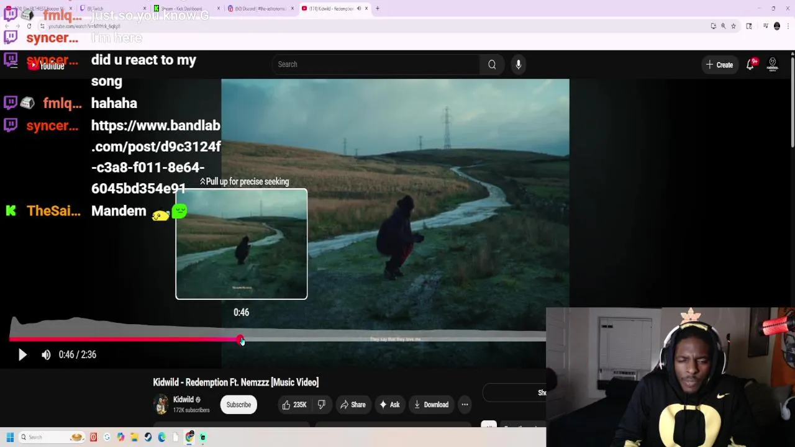This screenshot has width=795, height=447.
Task: Go to the YouTube home logo
Action: coord(46,66)
